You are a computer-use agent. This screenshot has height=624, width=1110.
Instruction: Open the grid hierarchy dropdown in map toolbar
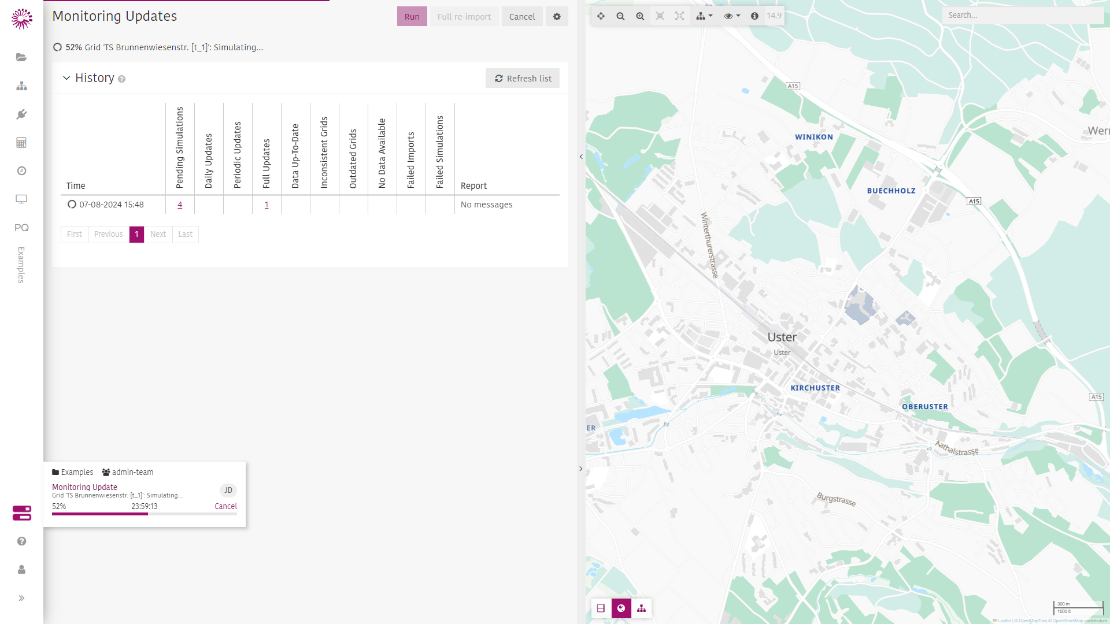point(704,16)
